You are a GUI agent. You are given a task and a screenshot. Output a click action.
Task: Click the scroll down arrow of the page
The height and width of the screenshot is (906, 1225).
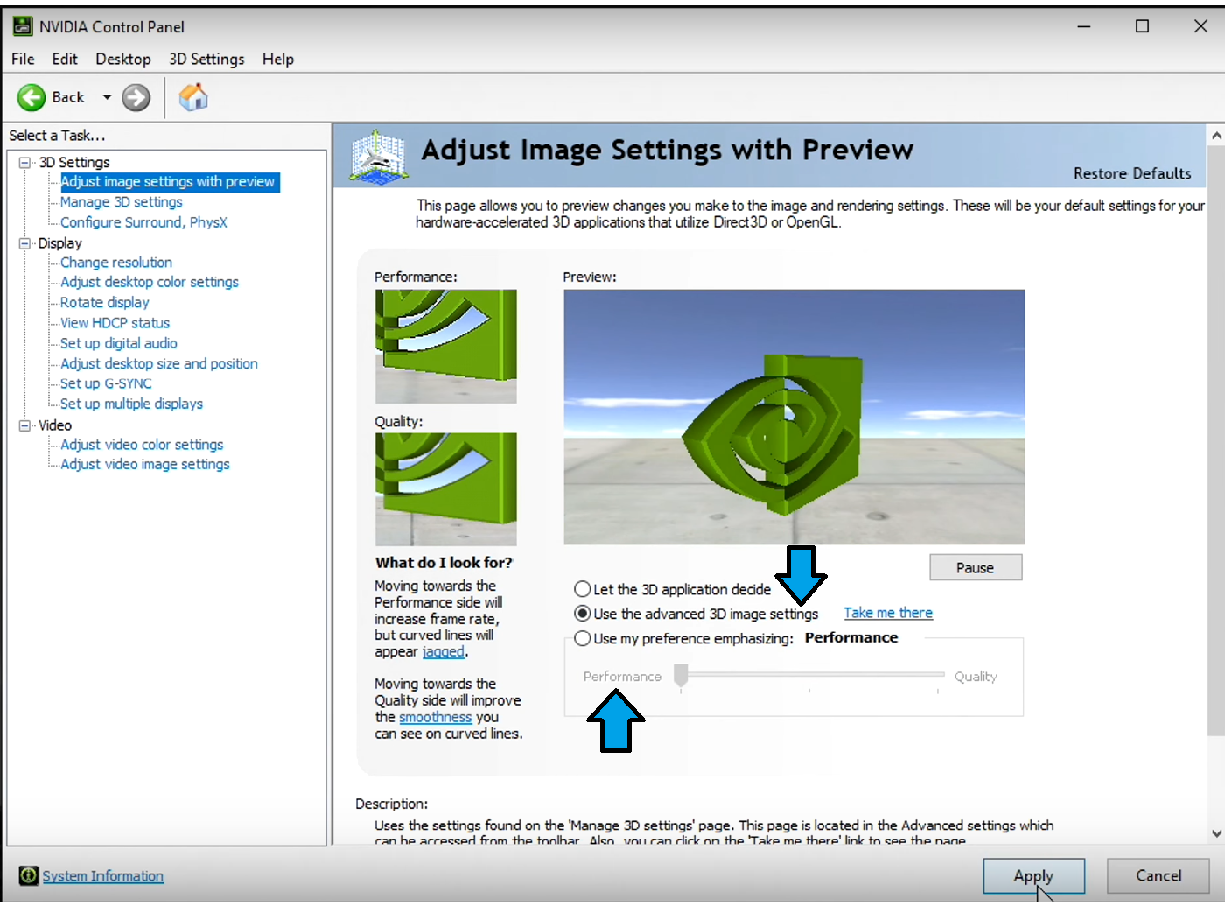tap(1216, 834)
